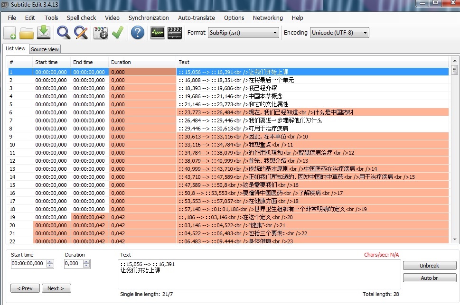460x305 pixels.
Task: Sort by the # column header
Action: (19, 62)
